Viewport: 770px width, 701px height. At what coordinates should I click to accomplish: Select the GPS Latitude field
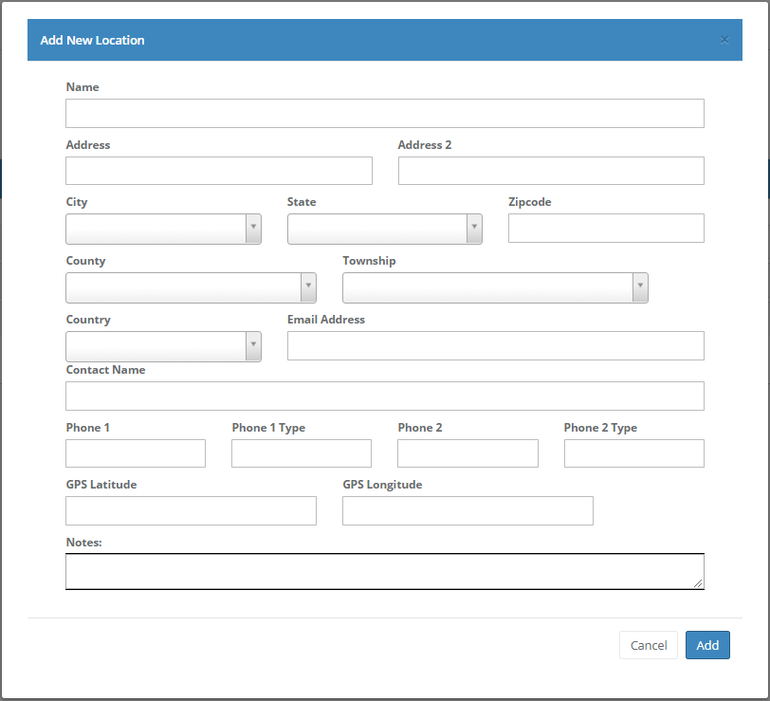[x=191, y=510]
